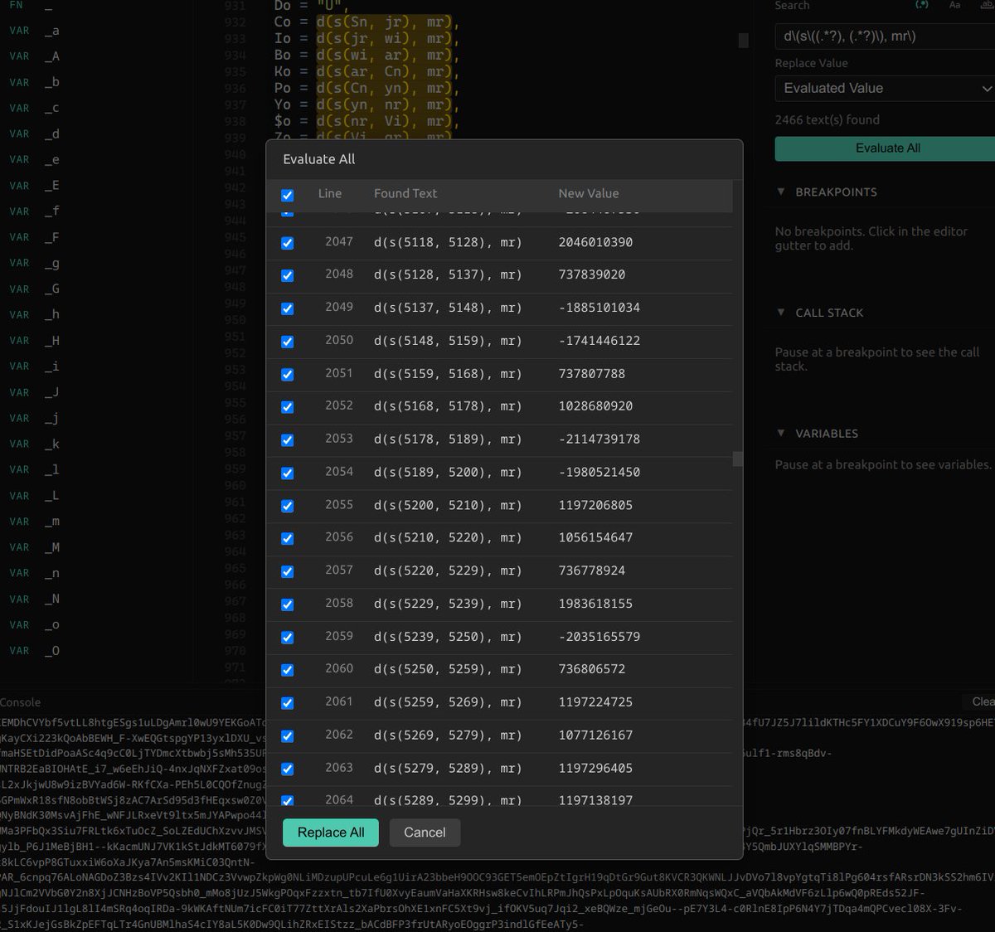Click new value 1028680920
Screen dimensions: 995x932
point(595,406)
